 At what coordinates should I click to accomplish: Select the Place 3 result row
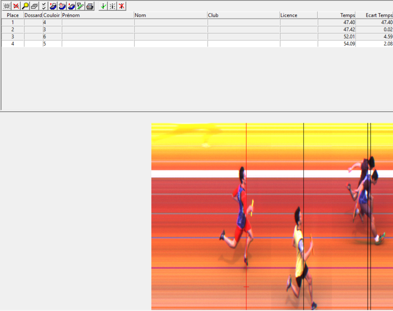click(x=197, y=36)
